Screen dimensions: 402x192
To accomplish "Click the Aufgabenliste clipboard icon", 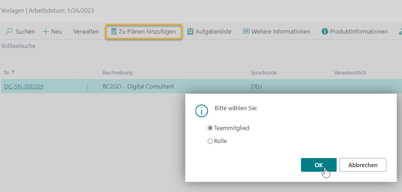I will coord(190,31).
